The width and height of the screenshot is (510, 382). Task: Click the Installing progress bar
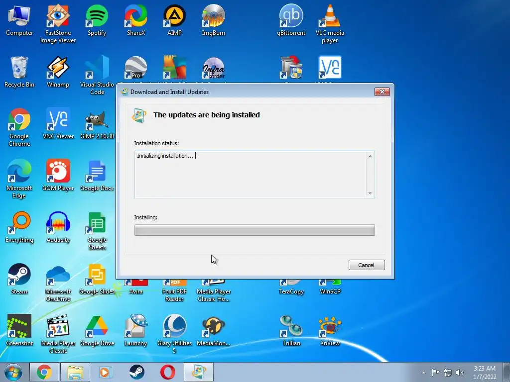point(255,230)
